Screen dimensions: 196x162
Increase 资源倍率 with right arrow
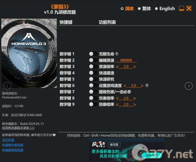pos(135,67)
